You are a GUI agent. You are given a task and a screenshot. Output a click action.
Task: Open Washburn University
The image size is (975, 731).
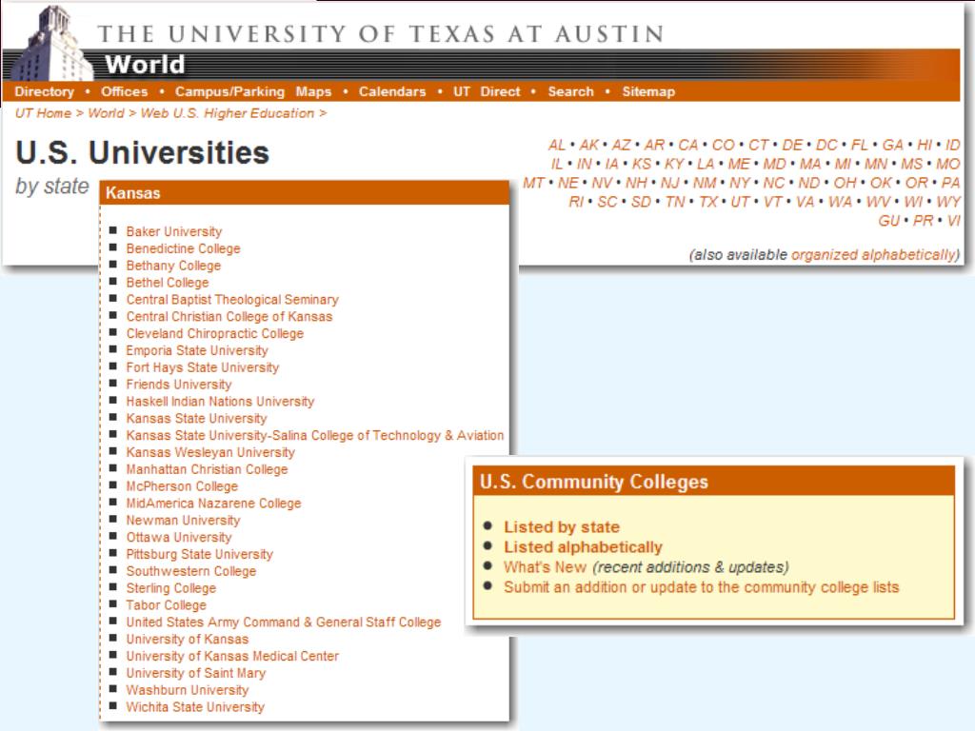pyautogui.click(x=188, y=690)
